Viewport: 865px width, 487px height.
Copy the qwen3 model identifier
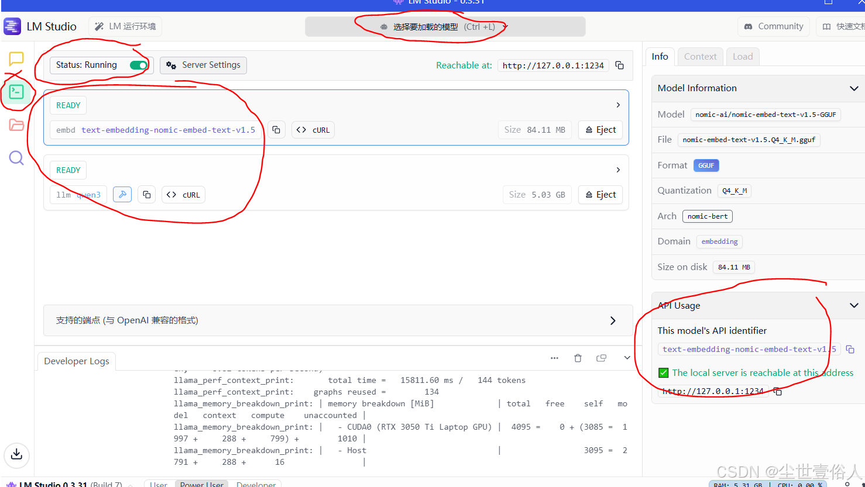click(x=146, y=195)
